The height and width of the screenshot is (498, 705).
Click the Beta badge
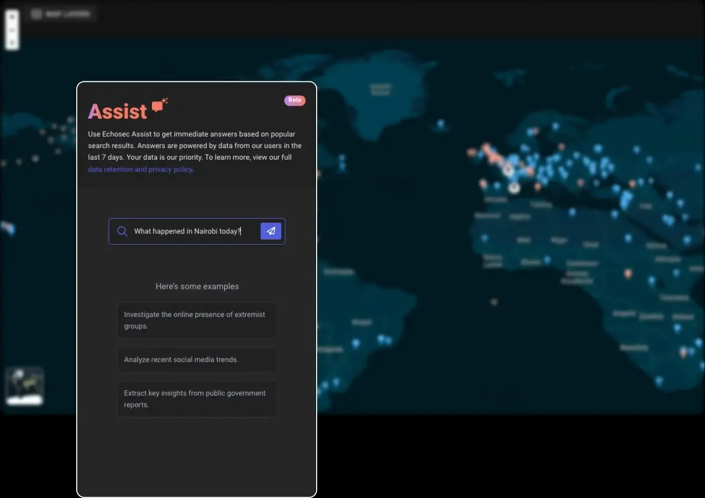point(295,100)
